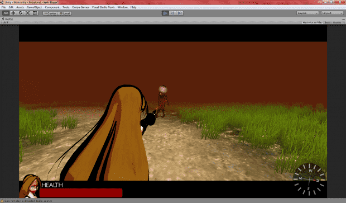Expand the 16:9 aspect ratio dropdown
This screenshot has height=203, width=346.
pos(19,22)
